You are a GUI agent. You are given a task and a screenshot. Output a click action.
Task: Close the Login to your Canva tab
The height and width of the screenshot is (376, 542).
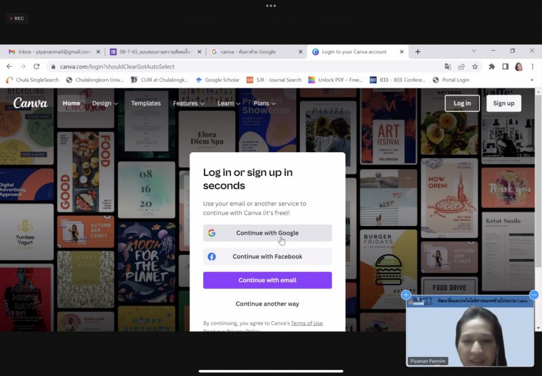(x=402, y=52)
